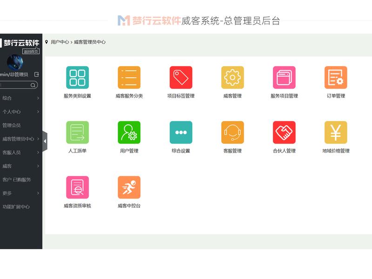Open 合伙人管理 handshake icon

tap(284, 133)
